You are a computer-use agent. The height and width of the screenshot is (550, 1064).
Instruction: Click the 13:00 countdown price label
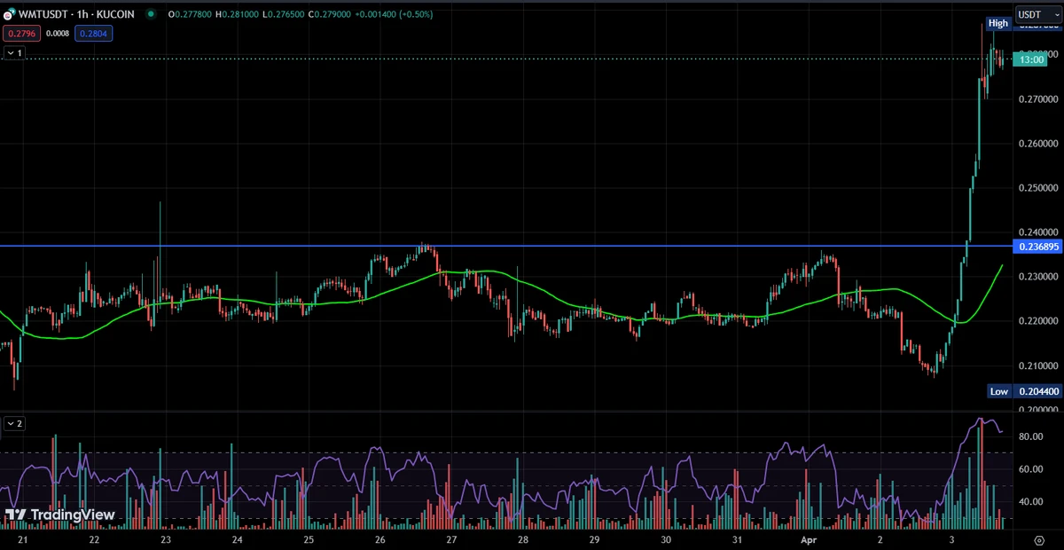pos(1031,59)
